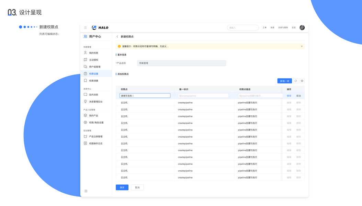Select the 主动授权 menu label

tap(94, 60)
